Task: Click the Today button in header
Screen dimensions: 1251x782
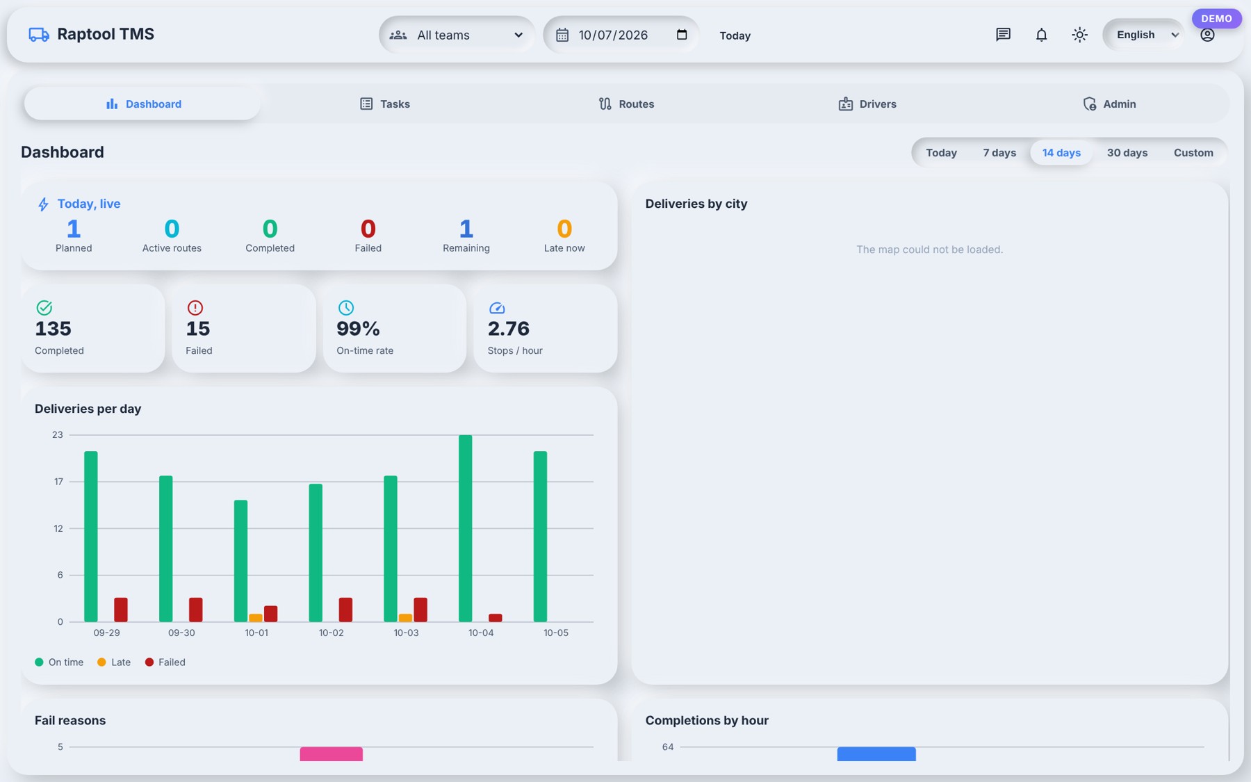Action: coord(735,35)
